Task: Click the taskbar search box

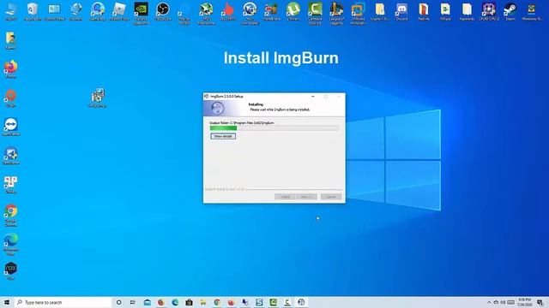Action: (x=63, y=302)
